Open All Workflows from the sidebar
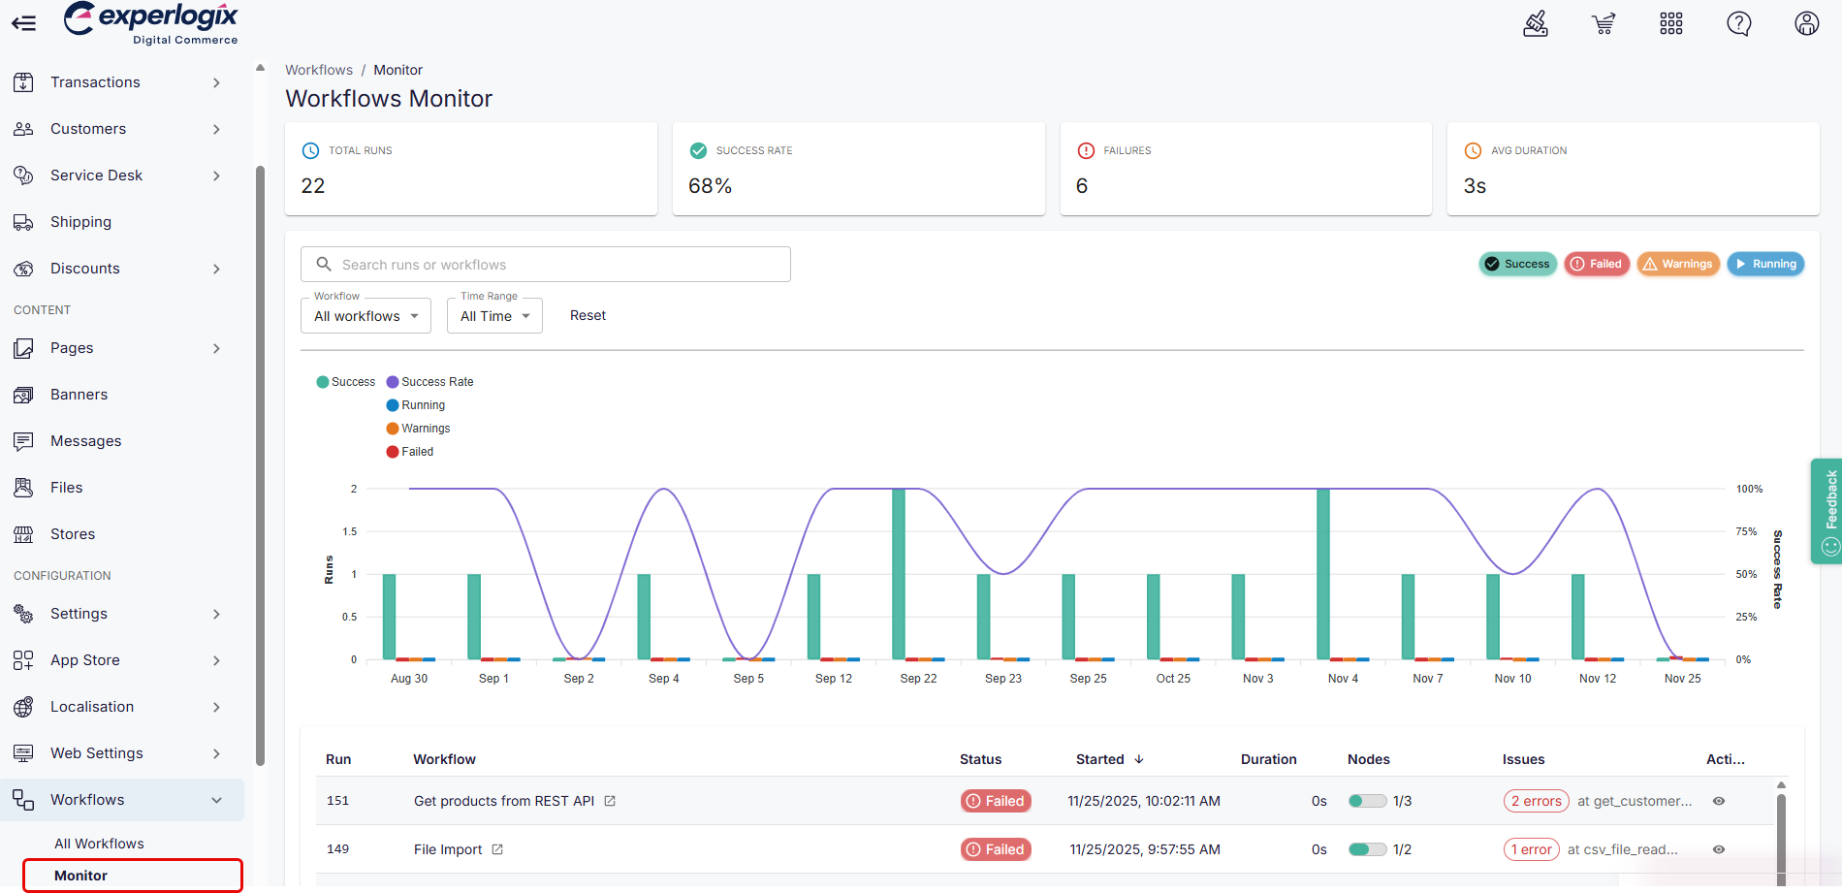The width and height of the screenshot is (1842, 893). point(99,843)
